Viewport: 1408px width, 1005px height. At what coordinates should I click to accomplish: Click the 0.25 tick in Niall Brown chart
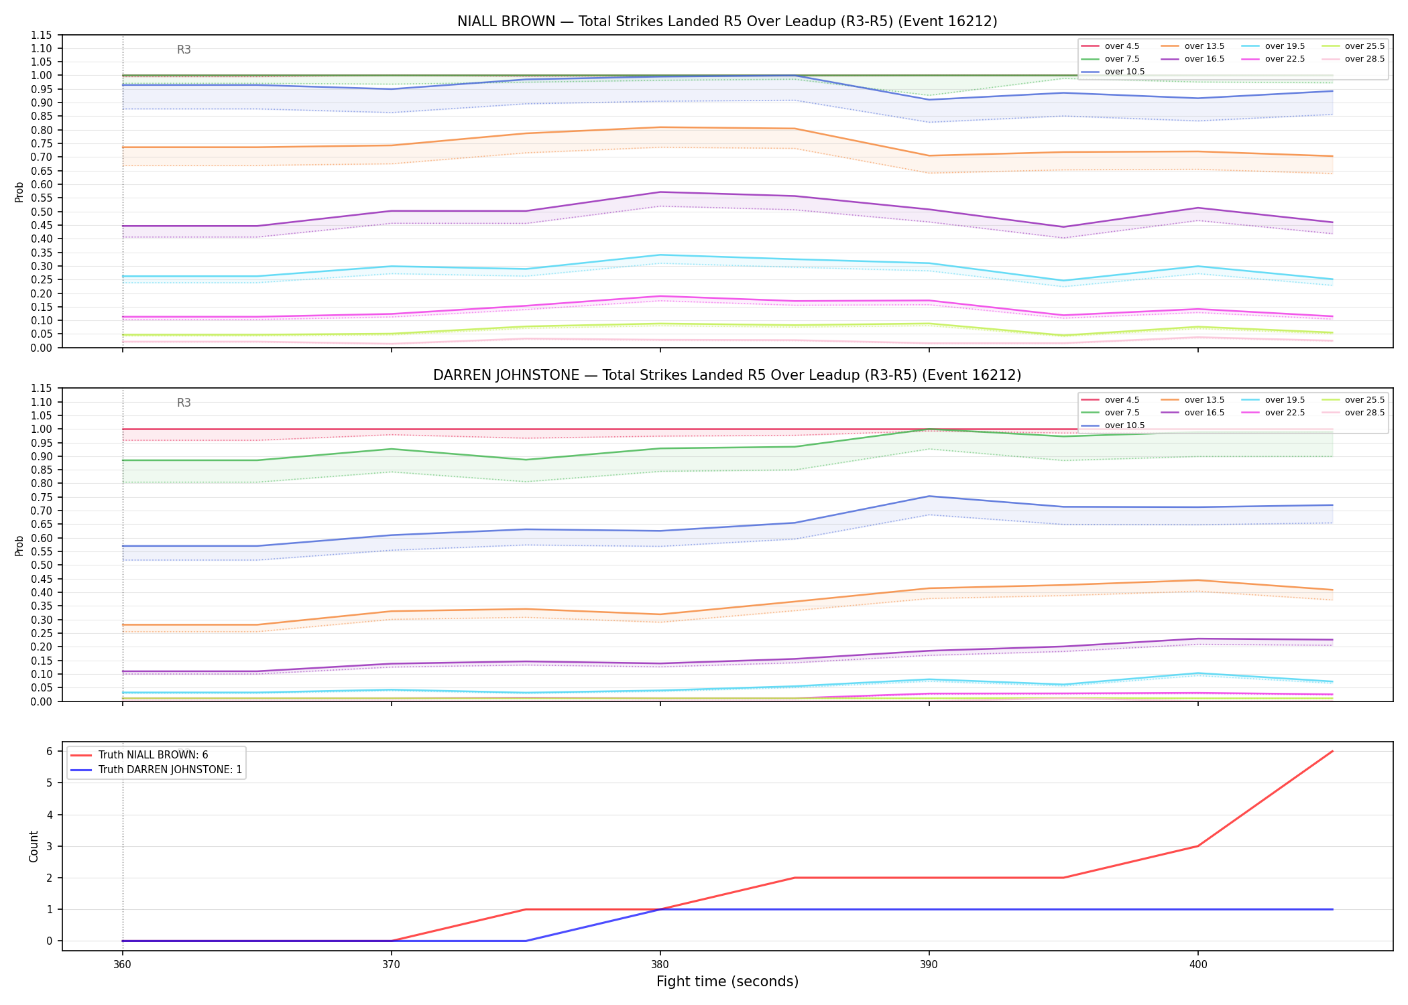[42, 279]
